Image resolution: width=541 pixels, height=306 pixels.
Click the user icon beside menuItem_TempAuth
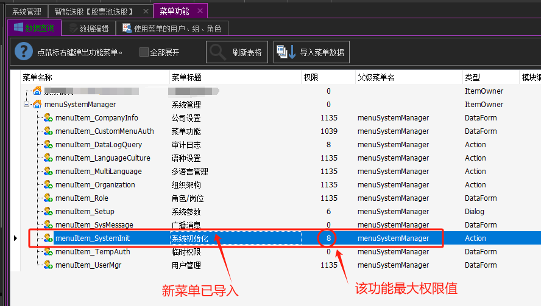tap(48, 252)
